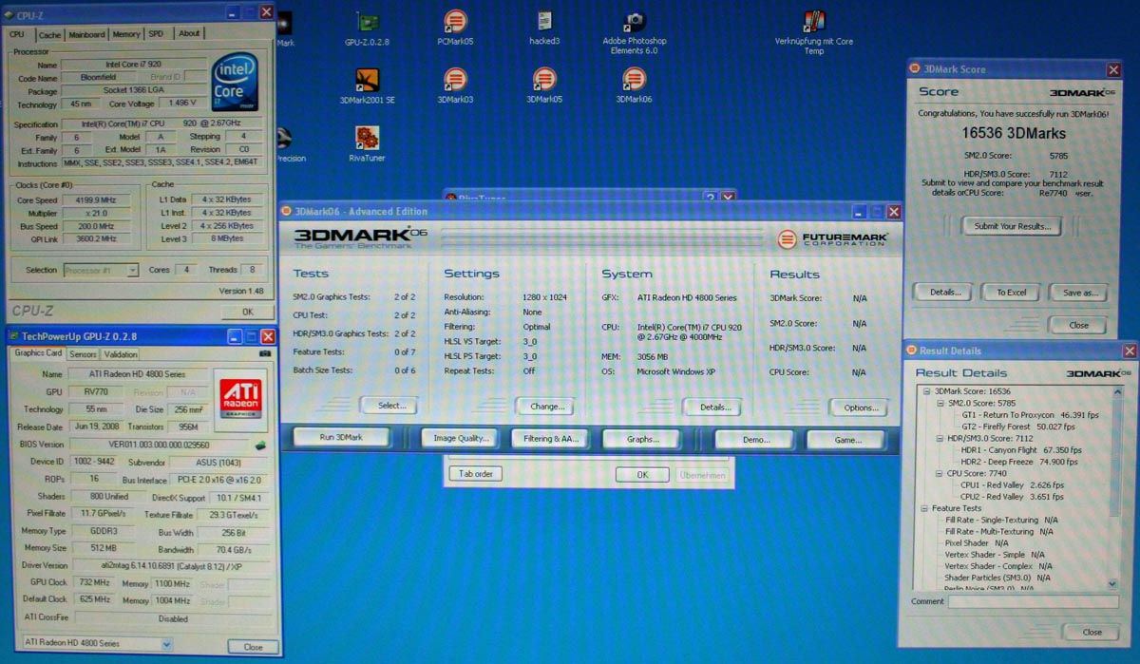This screenshot has height=664, width=1140.
Task: Click the Demo... button
Action: click(754, 441)
